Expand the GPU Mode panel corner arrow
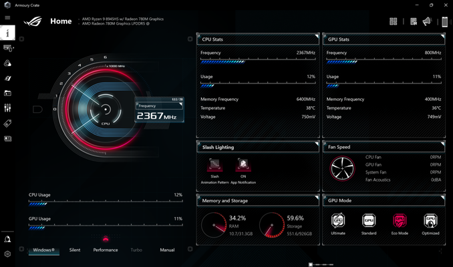This screenshot has height=267, width=453. point(442,197)
